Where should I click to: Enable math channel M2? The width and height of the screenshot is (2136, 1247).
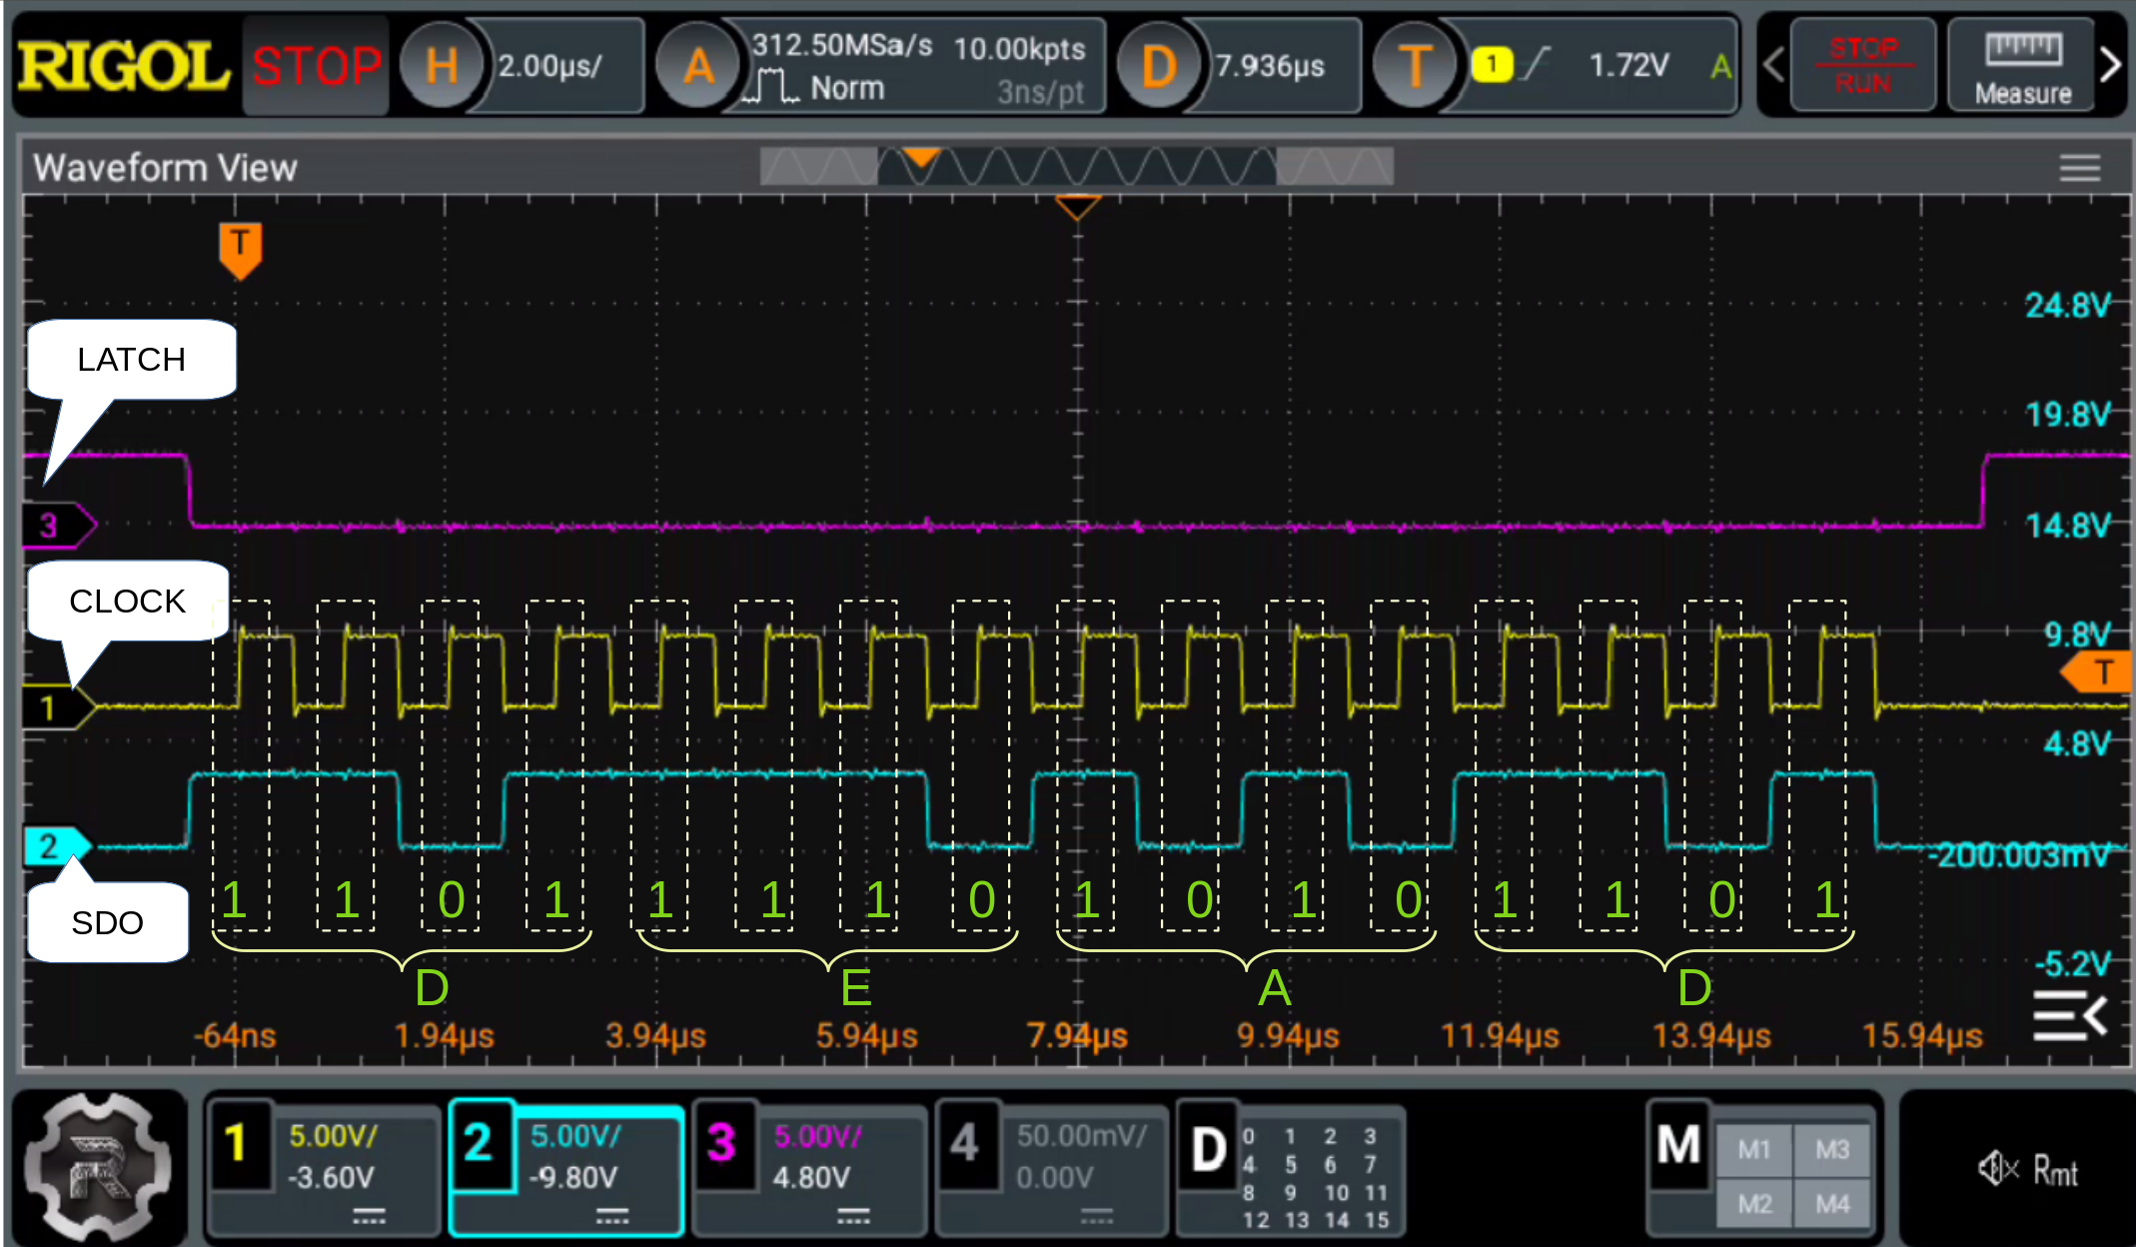tap(1754, 1204)
